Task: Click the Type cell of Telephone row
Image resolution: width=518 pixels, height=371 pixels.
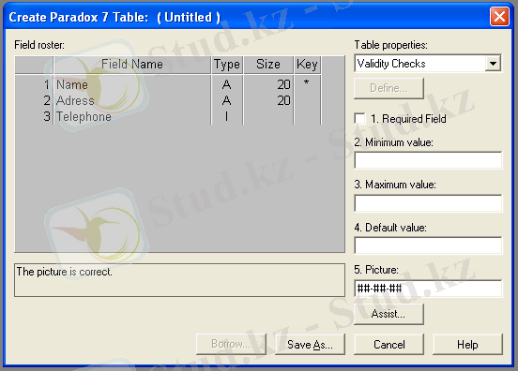Action: click(x=227, y=116)
